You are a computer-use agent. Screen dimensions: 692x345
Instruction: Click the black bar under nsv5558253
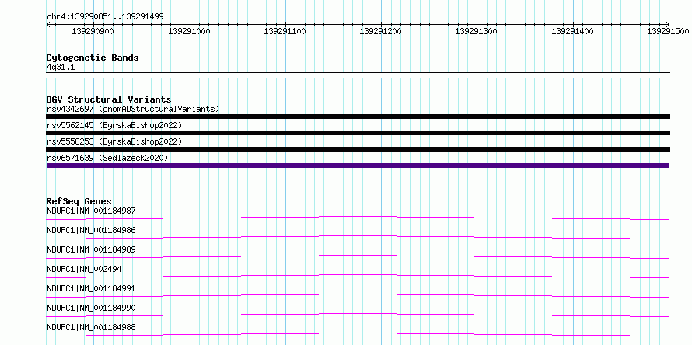(x=358, y=149)
